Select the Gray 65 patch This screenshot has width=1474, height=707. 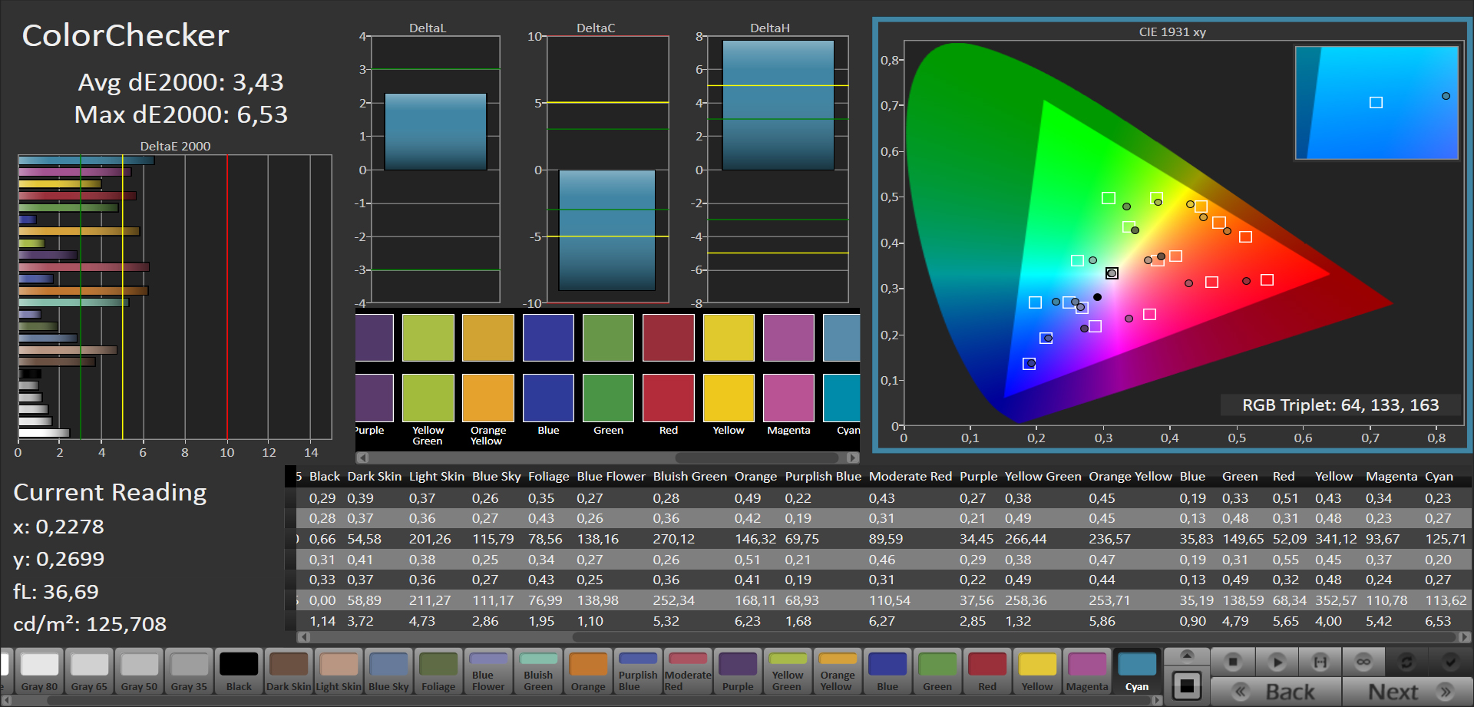(89, 672)
